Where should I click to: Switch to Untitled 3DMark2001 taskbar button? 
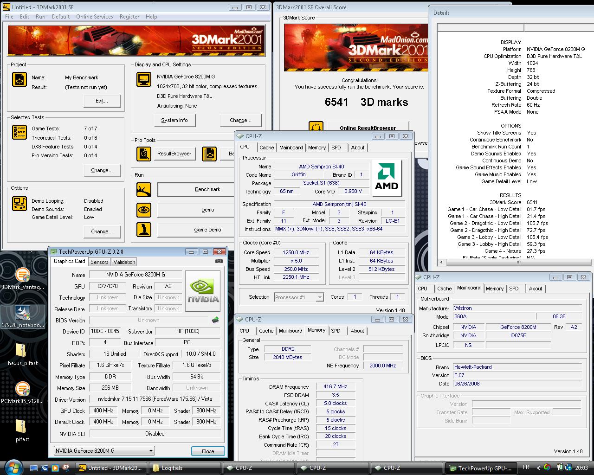111,468
